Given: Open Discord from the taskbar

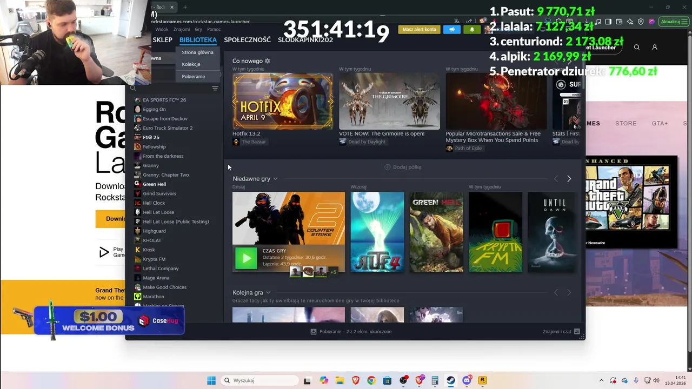Looking at the screenshot, I should [x=467, y=380].
